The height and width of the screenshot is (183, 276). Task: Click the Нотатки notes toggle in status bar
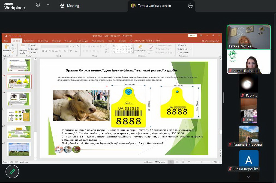pyautogui.click(x=148, y=162)
